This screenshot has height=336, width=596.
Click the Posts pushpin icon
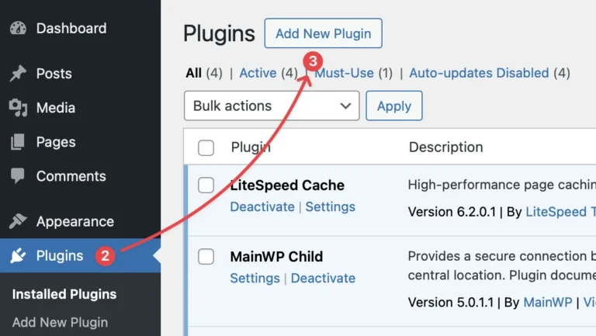[x=18, y=74]
